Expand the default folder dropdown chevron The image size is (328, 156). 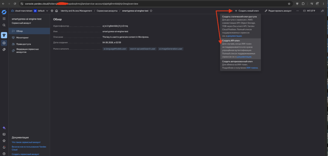[47, 11]
